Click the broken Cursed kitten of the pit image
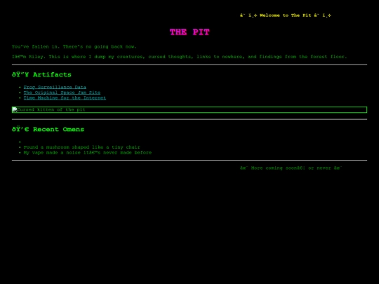This screenshot has height=284, width=379. click(189, 109)
